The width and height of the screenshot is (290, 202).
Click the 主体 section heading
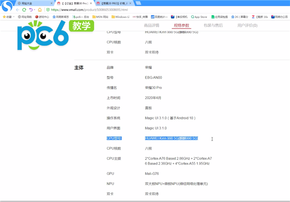point(79,68)
